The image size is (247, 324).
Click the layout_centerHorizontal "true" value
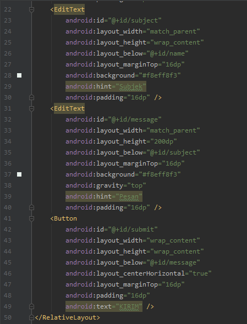pos(200,273)
